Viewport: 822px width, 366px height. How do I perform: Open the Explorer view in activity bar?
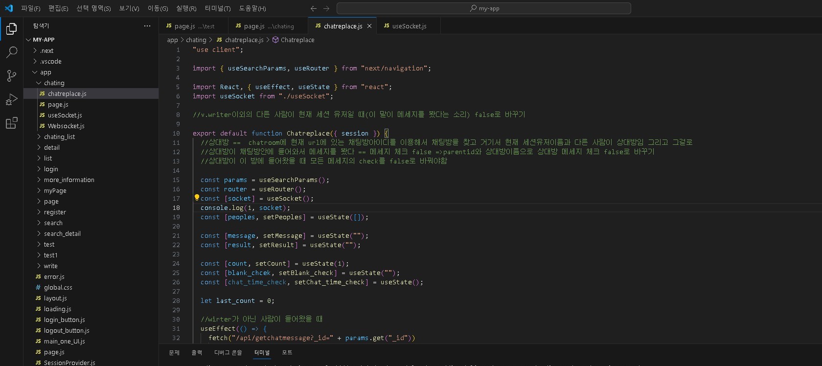12,29
